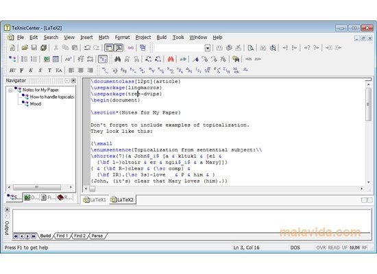Align text right
Viewport: 377px width, 274px height.
[90, 71]
